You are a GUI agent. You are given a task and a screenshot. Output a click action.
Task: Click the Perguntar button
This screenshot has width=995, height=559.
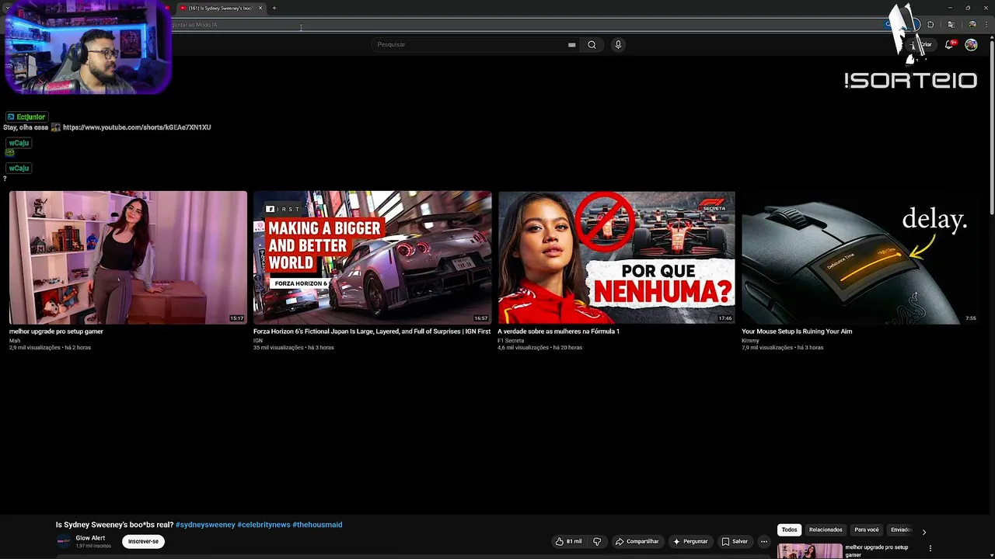(690, 541)
